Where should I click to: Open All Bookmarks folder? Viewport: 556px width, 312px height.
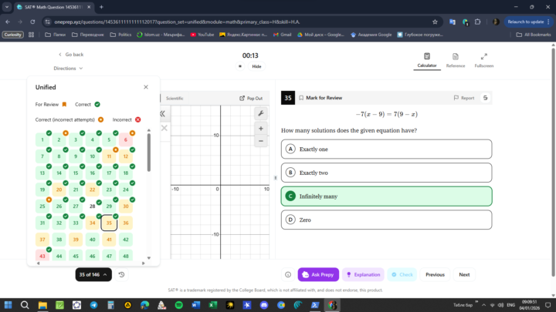coord(534,35)
